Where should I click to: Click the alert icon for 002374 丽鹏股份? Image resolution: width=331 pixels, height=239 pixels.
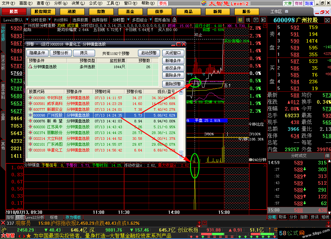(30, 132)
